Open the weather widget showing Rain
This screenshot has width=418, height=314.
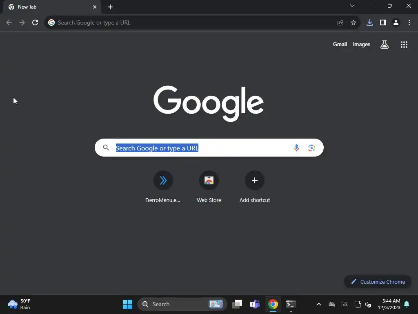point(19,304)
